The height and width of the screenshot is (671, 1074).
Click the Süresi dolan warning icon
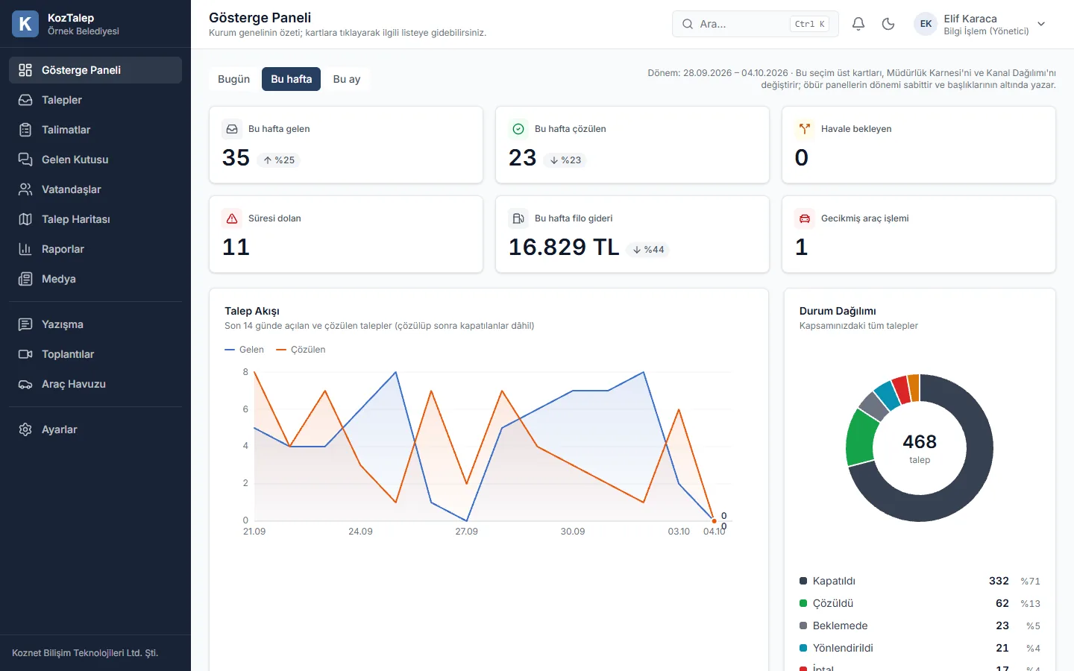pos(232,218)
